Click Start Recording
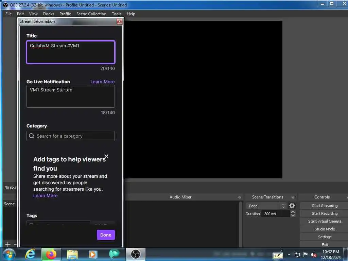Viewport: 348px width, 261px height. [325, 213]
